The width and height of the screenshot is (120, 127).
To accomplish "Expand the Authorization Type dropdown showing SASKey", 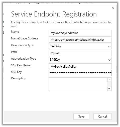I will 80,60.
